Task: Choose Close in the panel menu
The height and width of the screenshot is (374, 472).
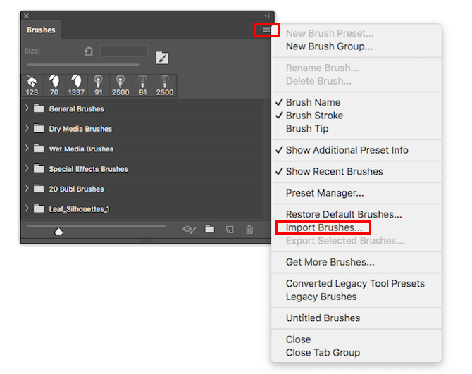Action: [x=356, y=339]
